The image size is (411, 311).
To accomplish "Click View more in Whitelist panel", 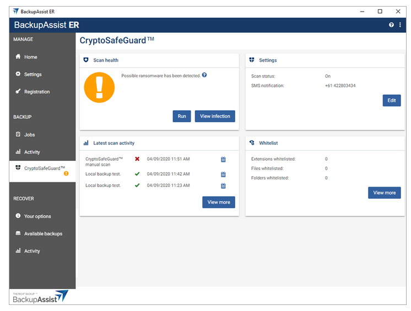I will 384,193.
